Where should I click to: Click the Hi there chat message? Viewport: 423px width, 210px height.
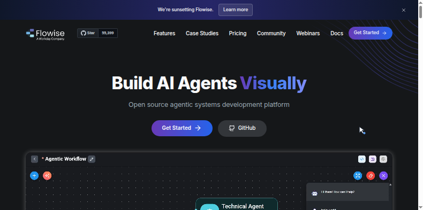pos(338,192)
